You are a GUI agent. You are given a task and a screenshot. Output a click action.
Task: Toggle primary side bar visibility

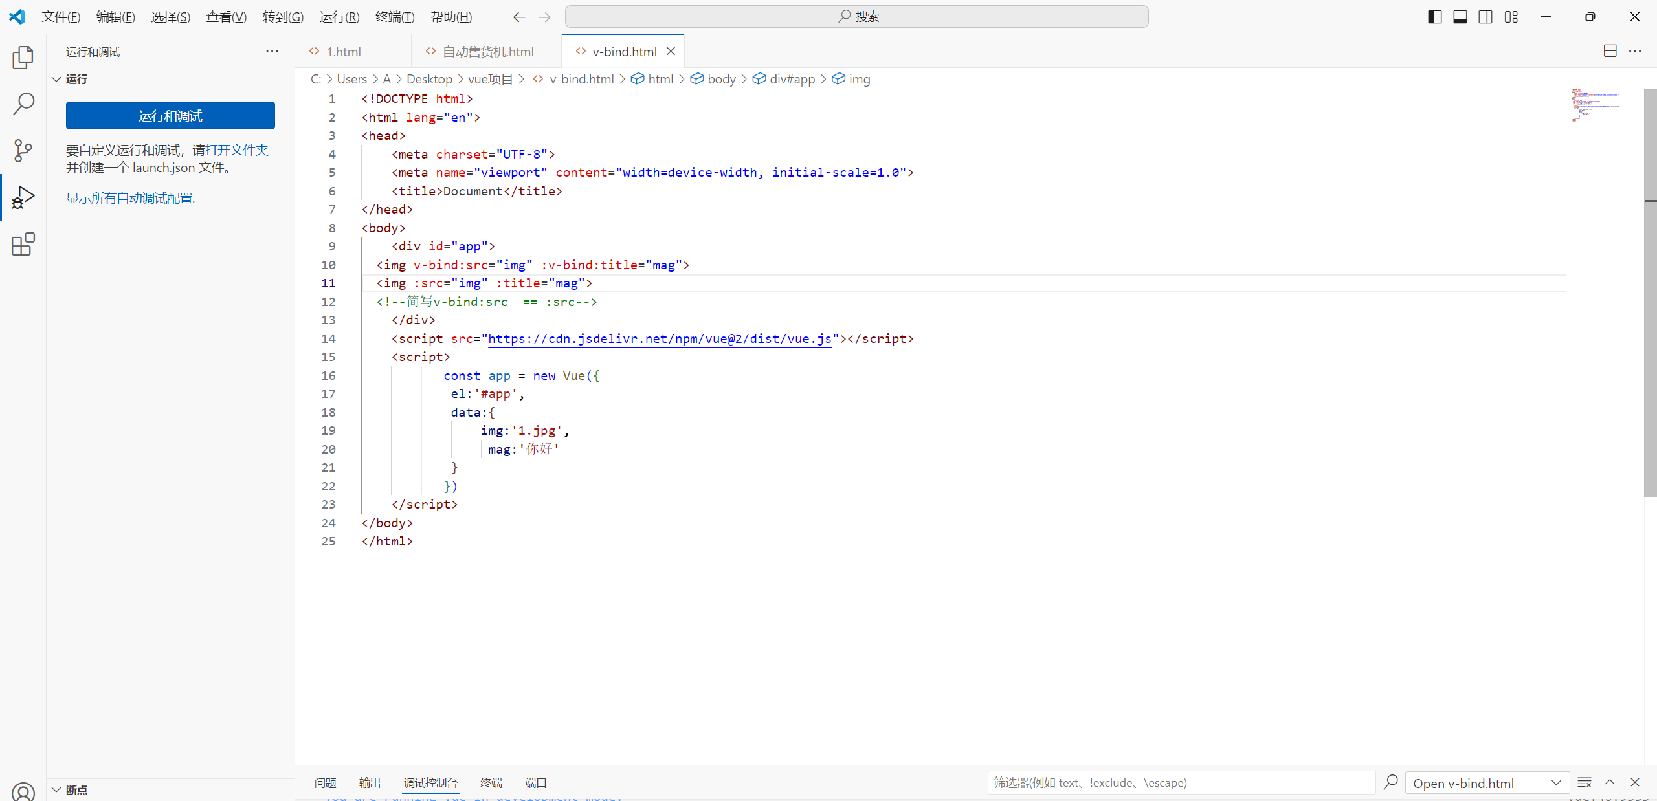(1434, 17)
